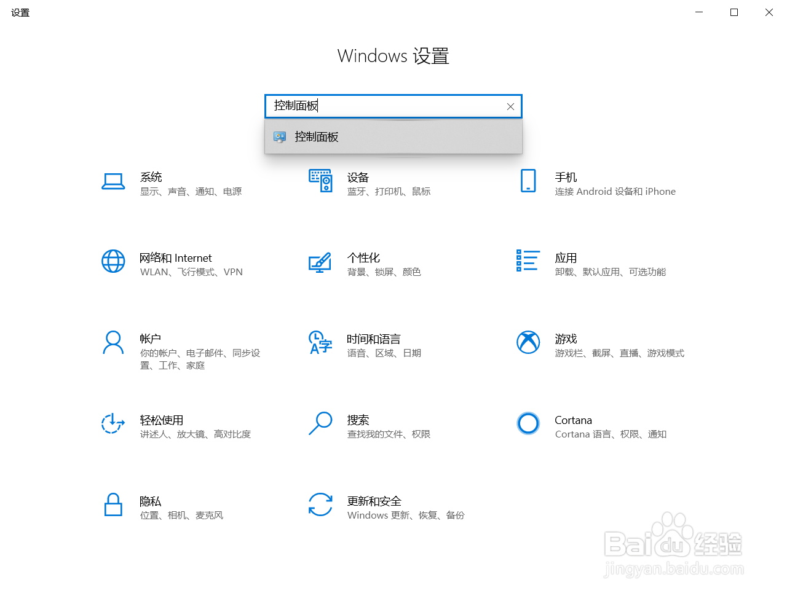Screen dimensions: 787x596
Task: Open the 系统 settings title
Action: pos(151,177)
